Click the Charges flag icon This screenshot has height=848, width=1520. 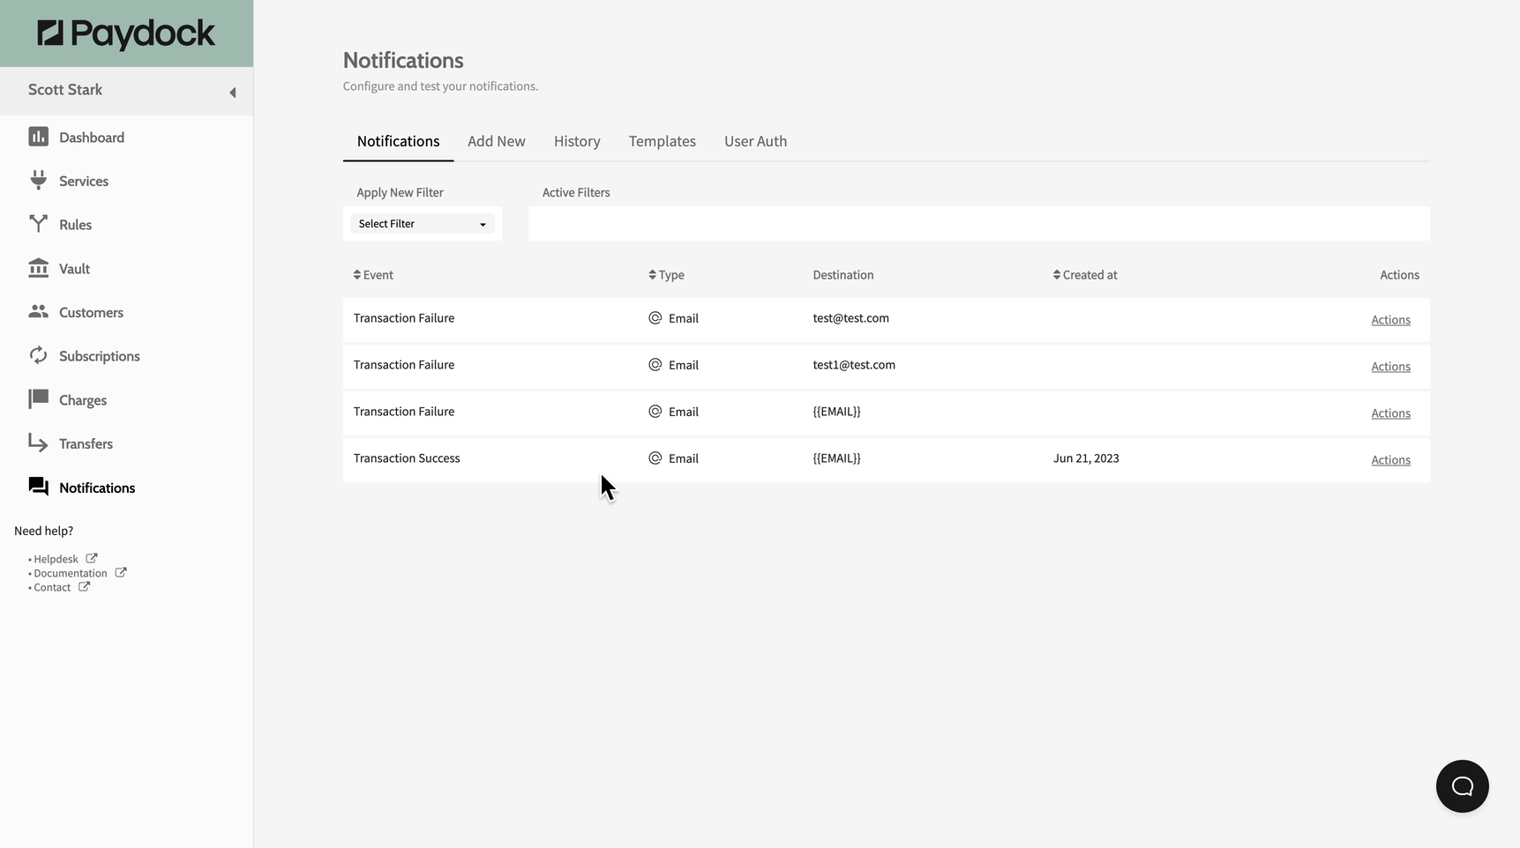pos(38,399)
